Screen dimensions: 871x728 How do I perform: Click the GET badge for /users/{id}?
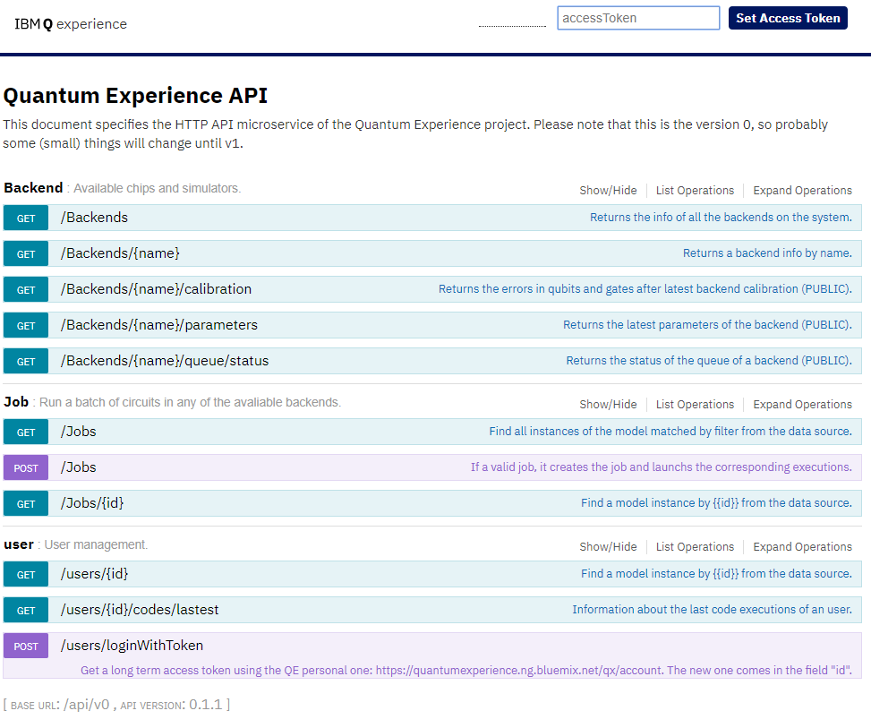[26, 574]
